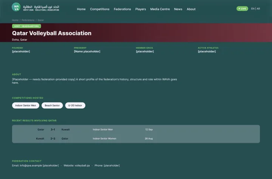Open the Players menu item

point(141,9)
